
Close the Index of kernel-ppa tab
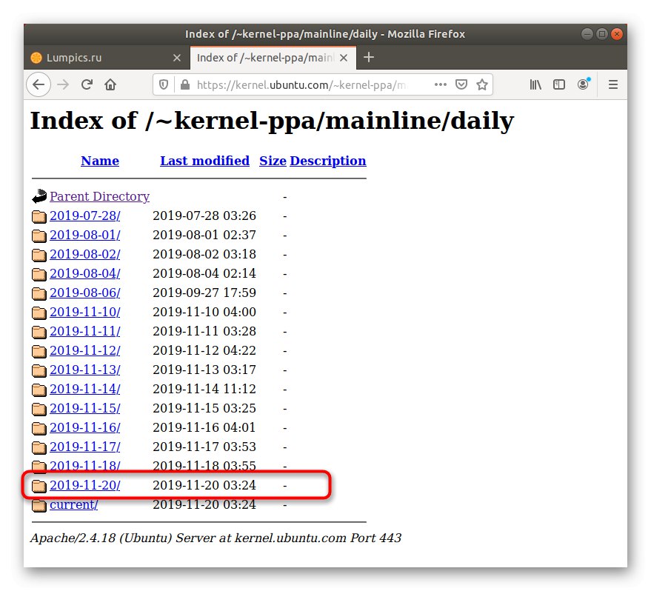tap(344, 58)
